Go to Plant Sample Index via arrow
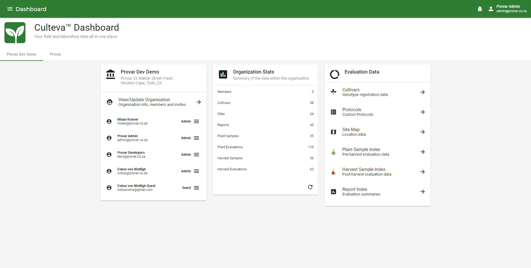Viewport: 531px width, 268px height. coord(423,152)
